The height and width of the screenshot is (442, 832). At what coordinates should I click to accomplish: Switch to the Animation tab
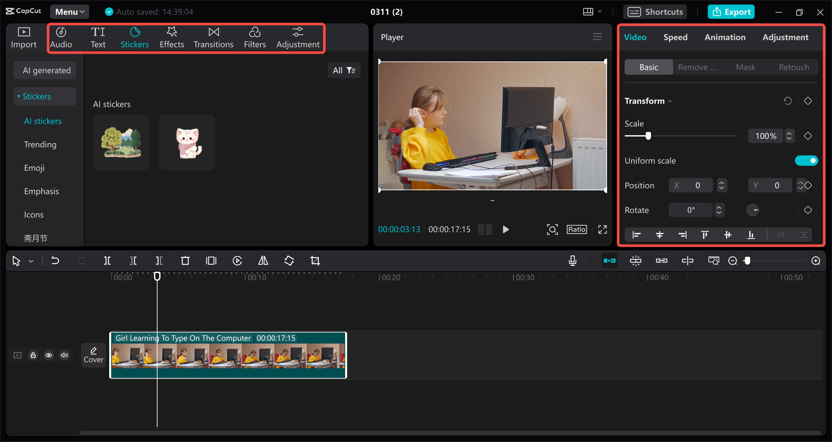coord(725,37)
